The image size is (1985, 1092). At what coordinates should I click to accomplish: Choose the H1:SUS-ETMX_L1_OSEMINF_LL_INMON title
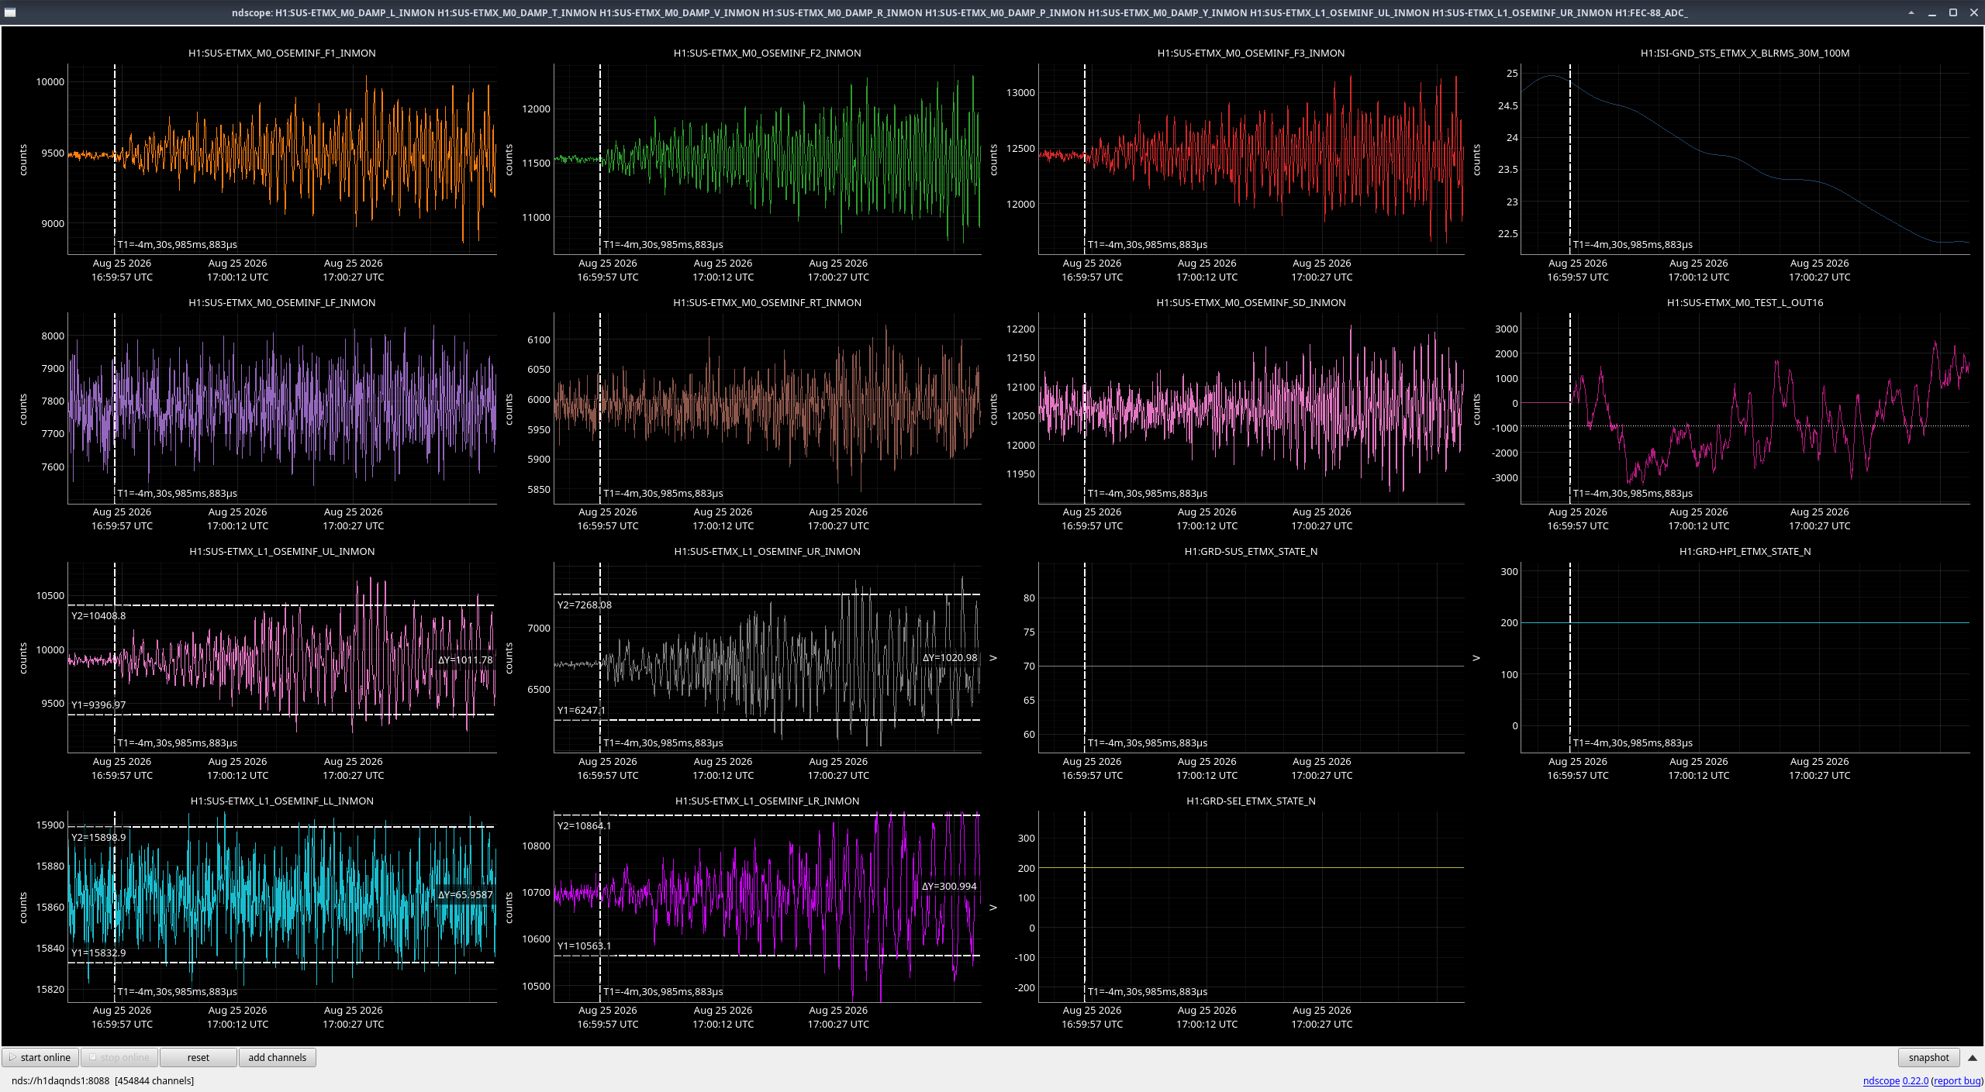[282, 801]
